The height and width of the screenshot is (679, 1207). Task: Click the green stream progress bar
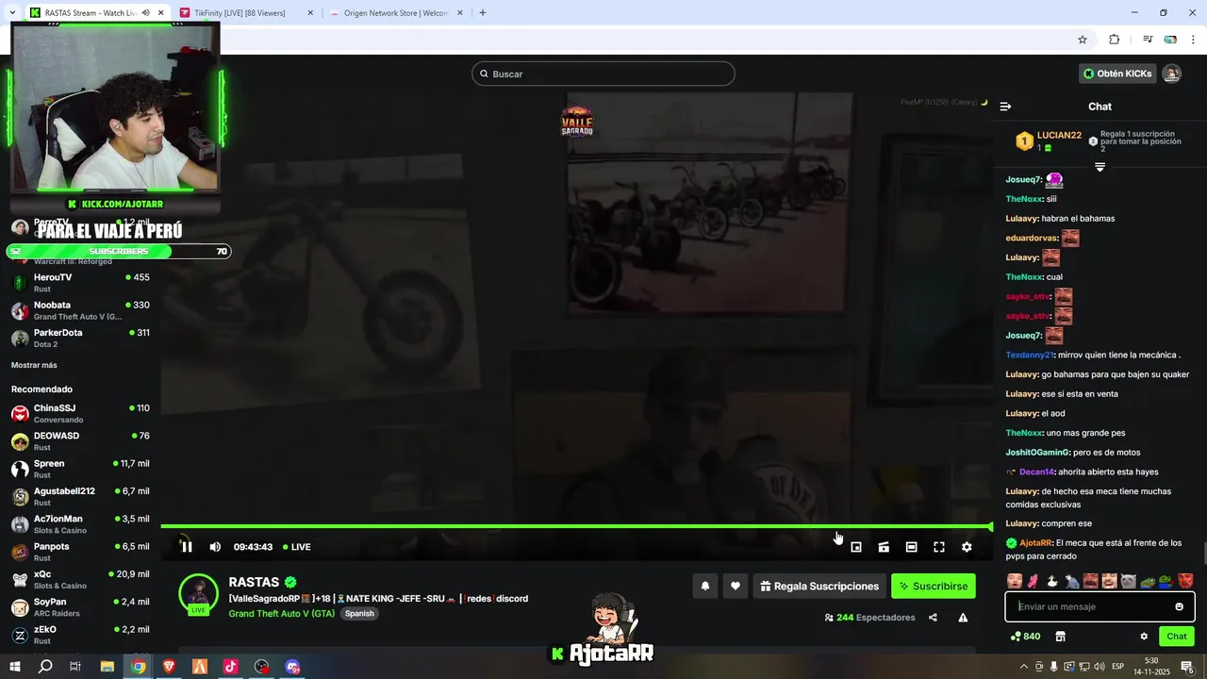(x=576, y=526)
